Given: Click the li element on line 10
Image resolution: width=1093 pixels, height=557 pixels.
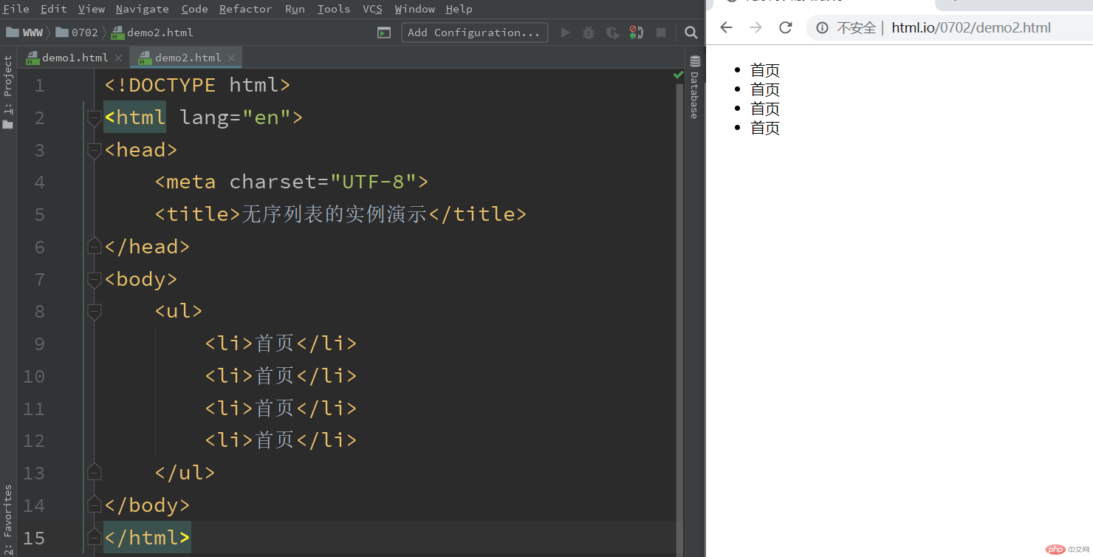Looking at the screenshot, I should (x=281, y=376).
